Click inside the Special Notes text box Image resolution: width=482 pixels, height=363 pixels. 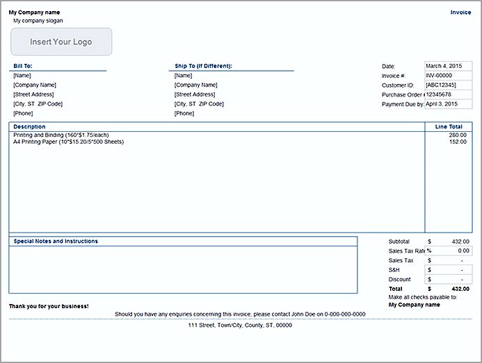point(183,269)
